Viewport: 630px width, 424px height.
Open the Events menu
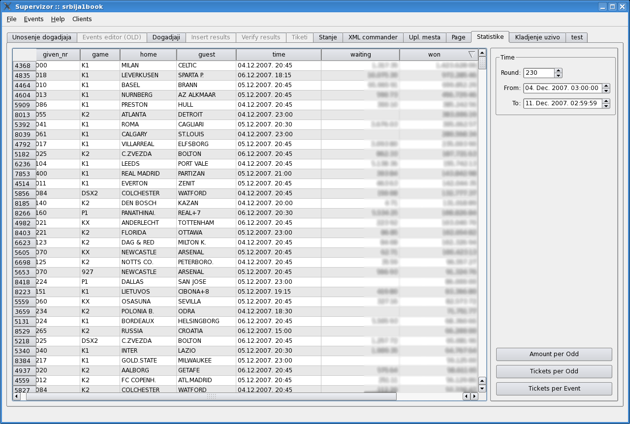point(33,19)
